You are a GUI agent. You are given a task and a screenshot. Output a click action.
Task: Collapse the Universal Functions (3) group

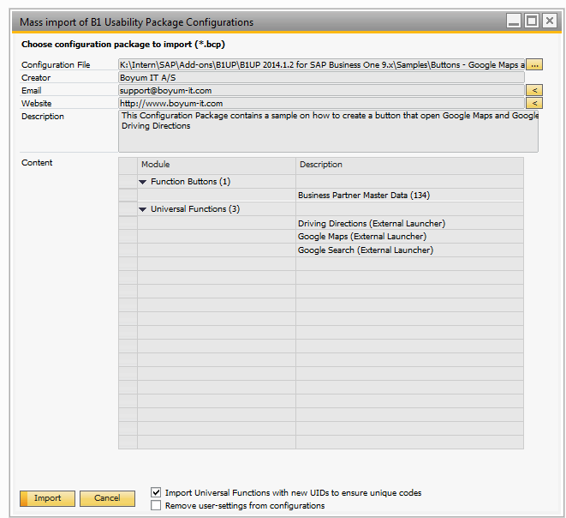pos(143,209)
